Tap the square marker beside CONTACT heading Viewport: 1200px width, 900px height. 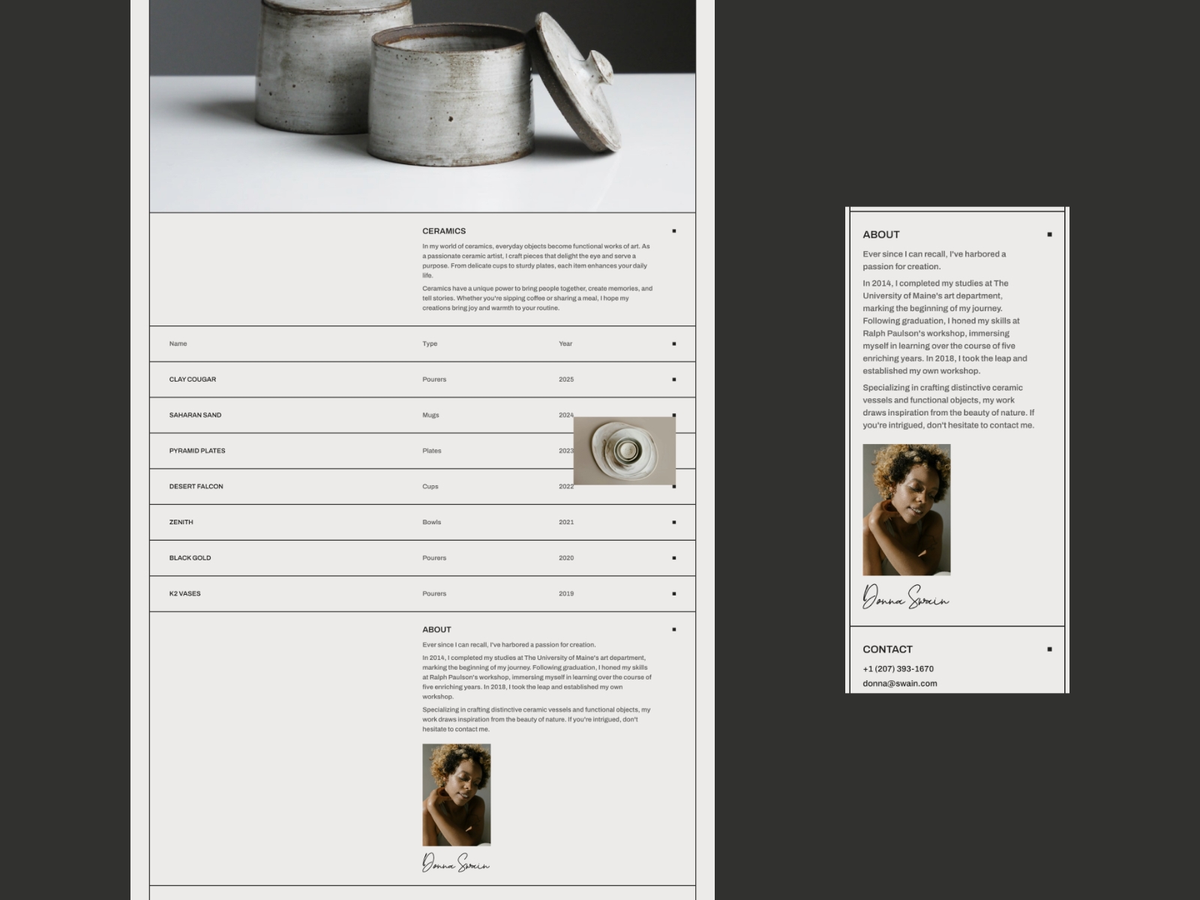click(x=1049, y=649)
